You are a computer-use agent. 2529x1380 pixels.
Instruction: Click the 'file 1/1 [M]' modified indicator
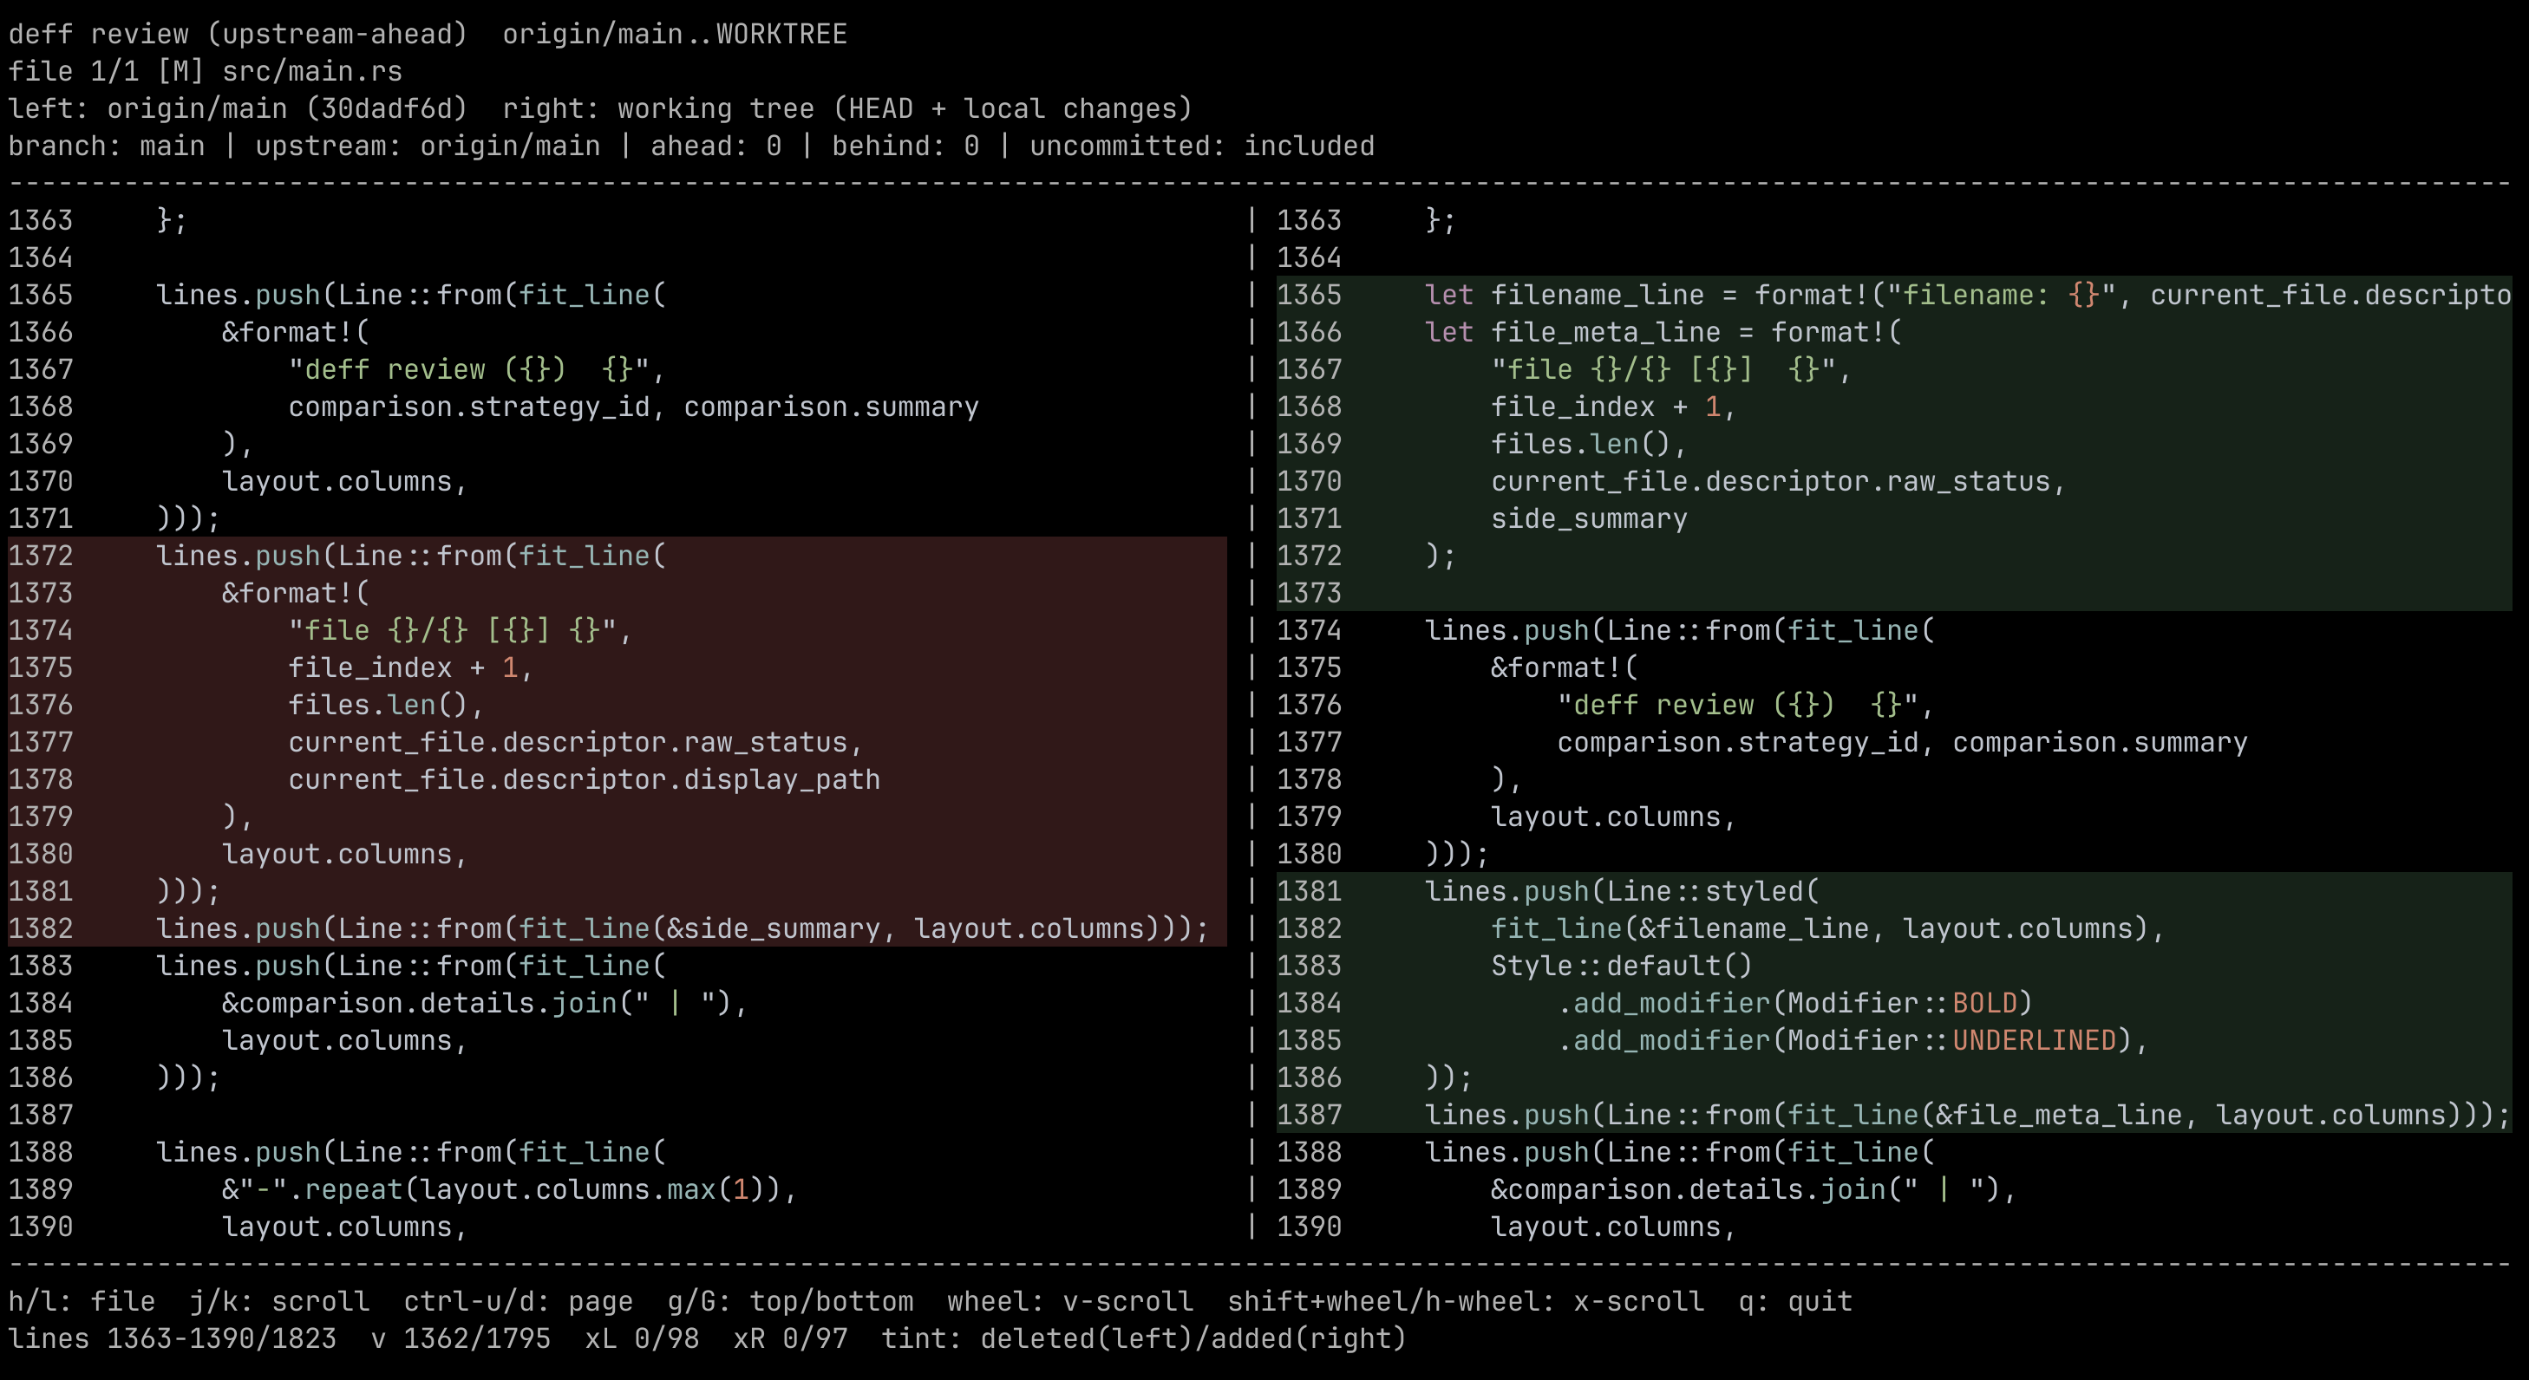[106, 71]
